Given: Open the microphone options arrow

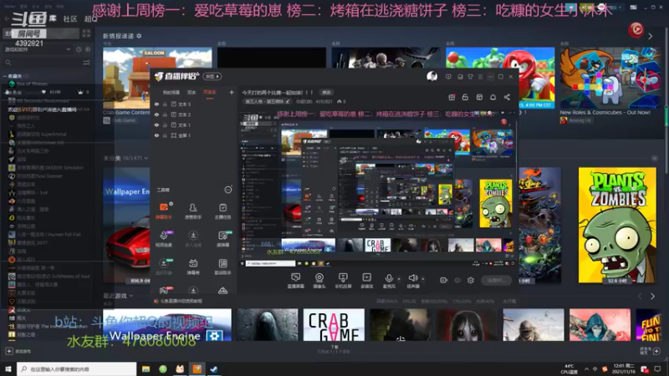Looking at the screenshot, I should click(x=399, y=279).
